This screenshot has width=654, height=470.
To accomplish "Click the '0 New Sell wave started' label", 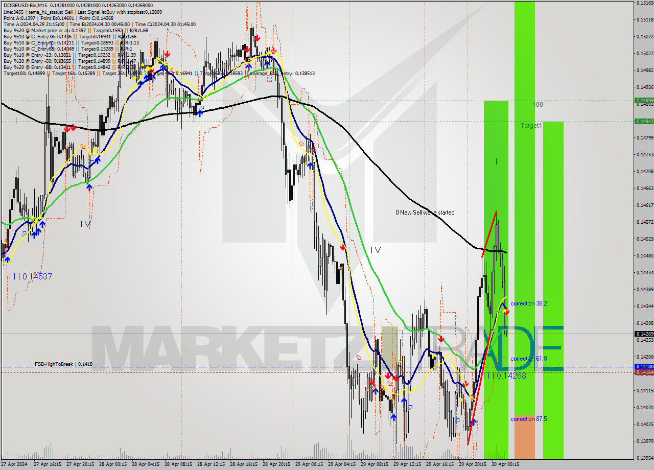I will coord(425,213).
